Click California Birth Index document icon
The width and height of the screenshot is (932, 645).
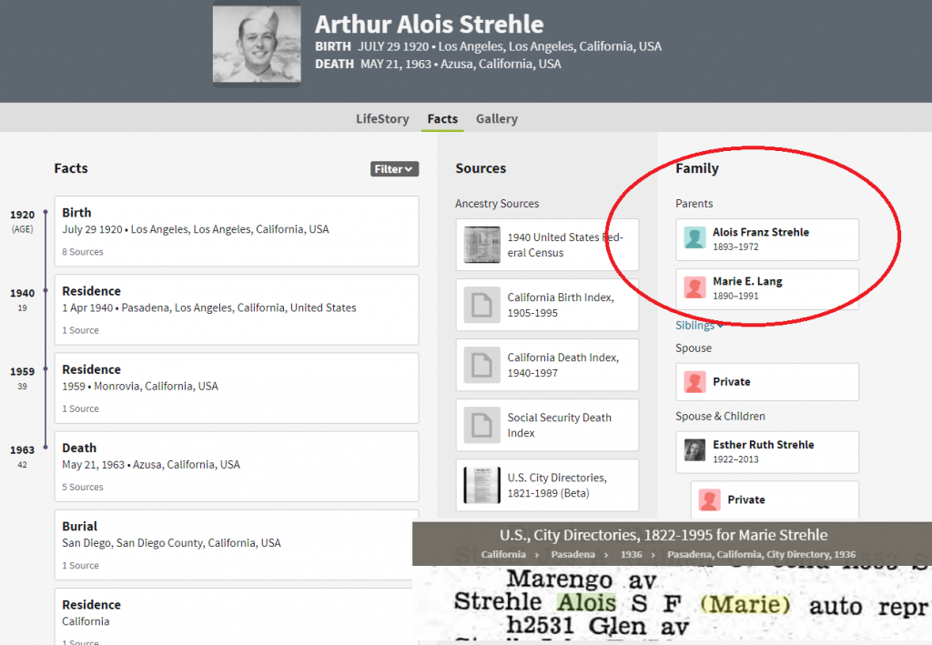[x=482, y=305]
